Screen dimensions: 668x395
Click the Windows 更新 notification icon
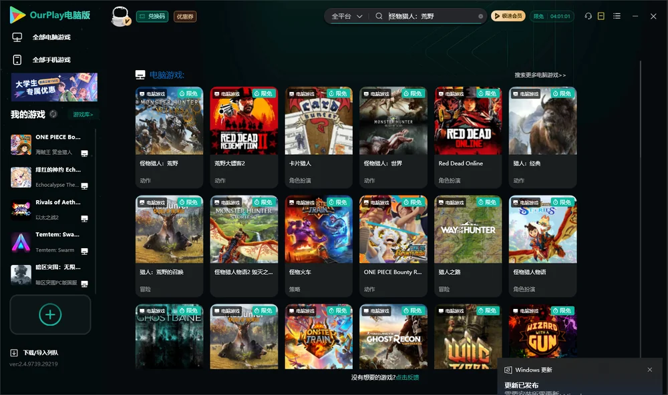pos(508,370)
